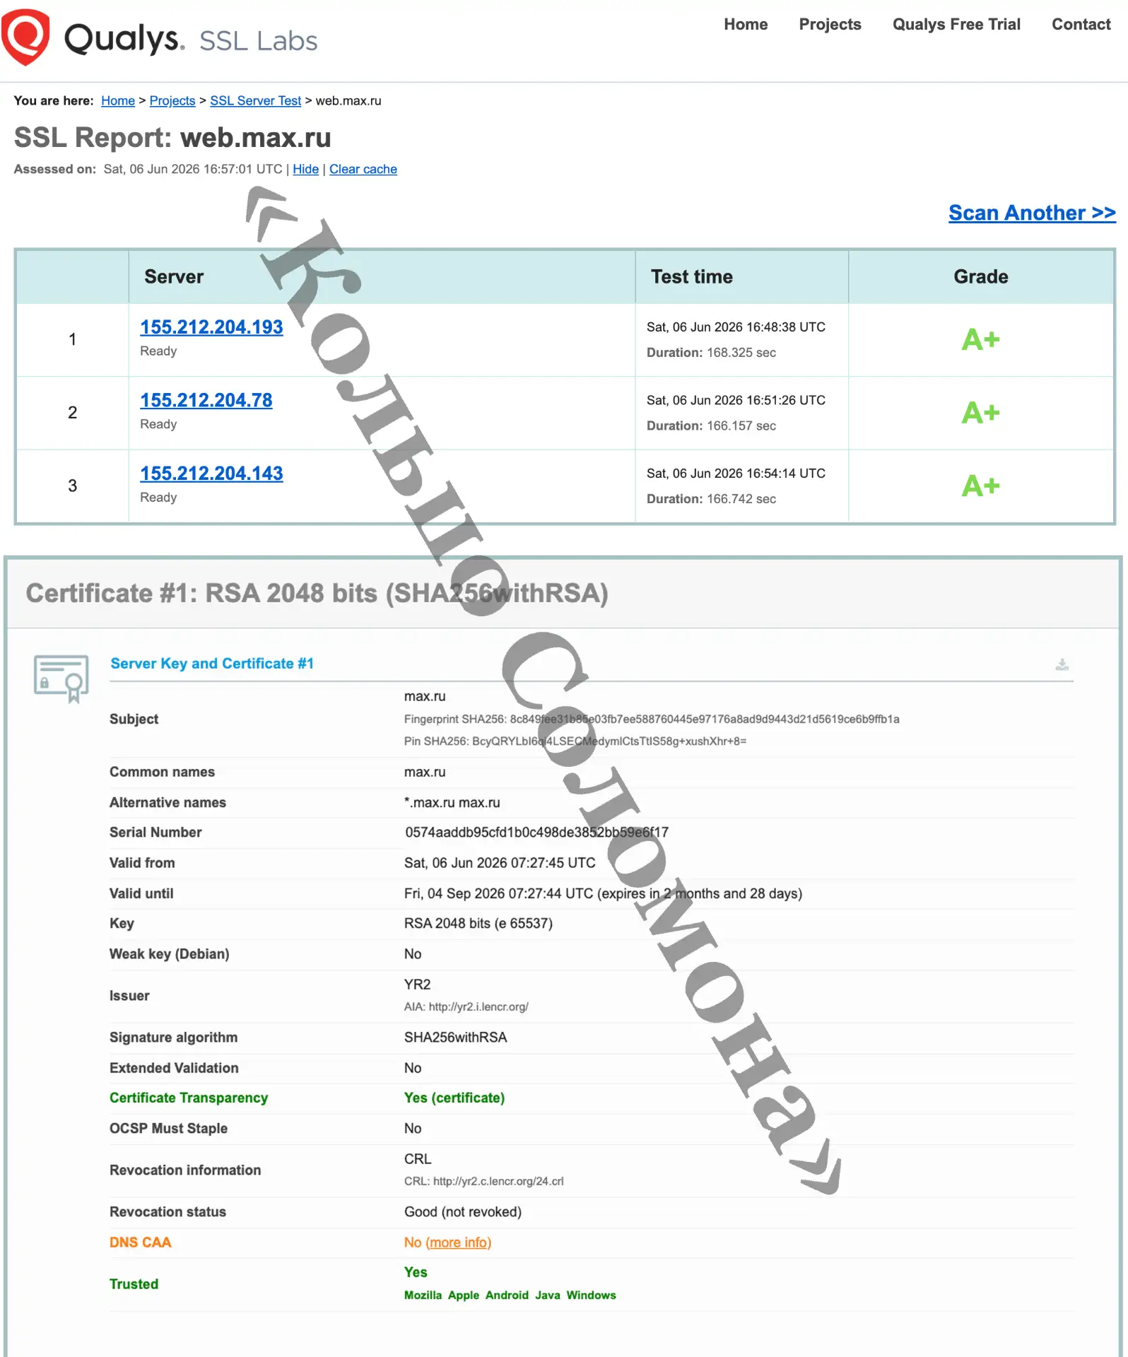Open SSL Server Test breadcrumb link
The image size is (1128, 1357).
[255, 100]
